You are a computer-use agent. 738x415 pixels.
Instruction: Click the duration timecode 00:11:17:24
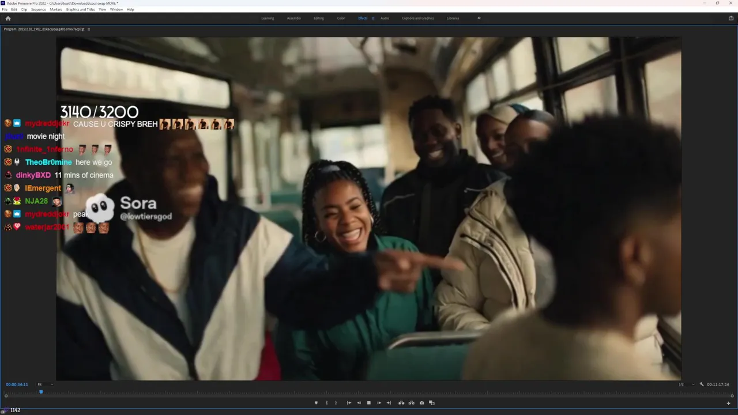click(718, 384)
